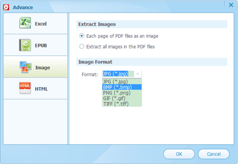238x164 pixels.
Task: Click the Cancel button
Action: (x=214, y=154)
